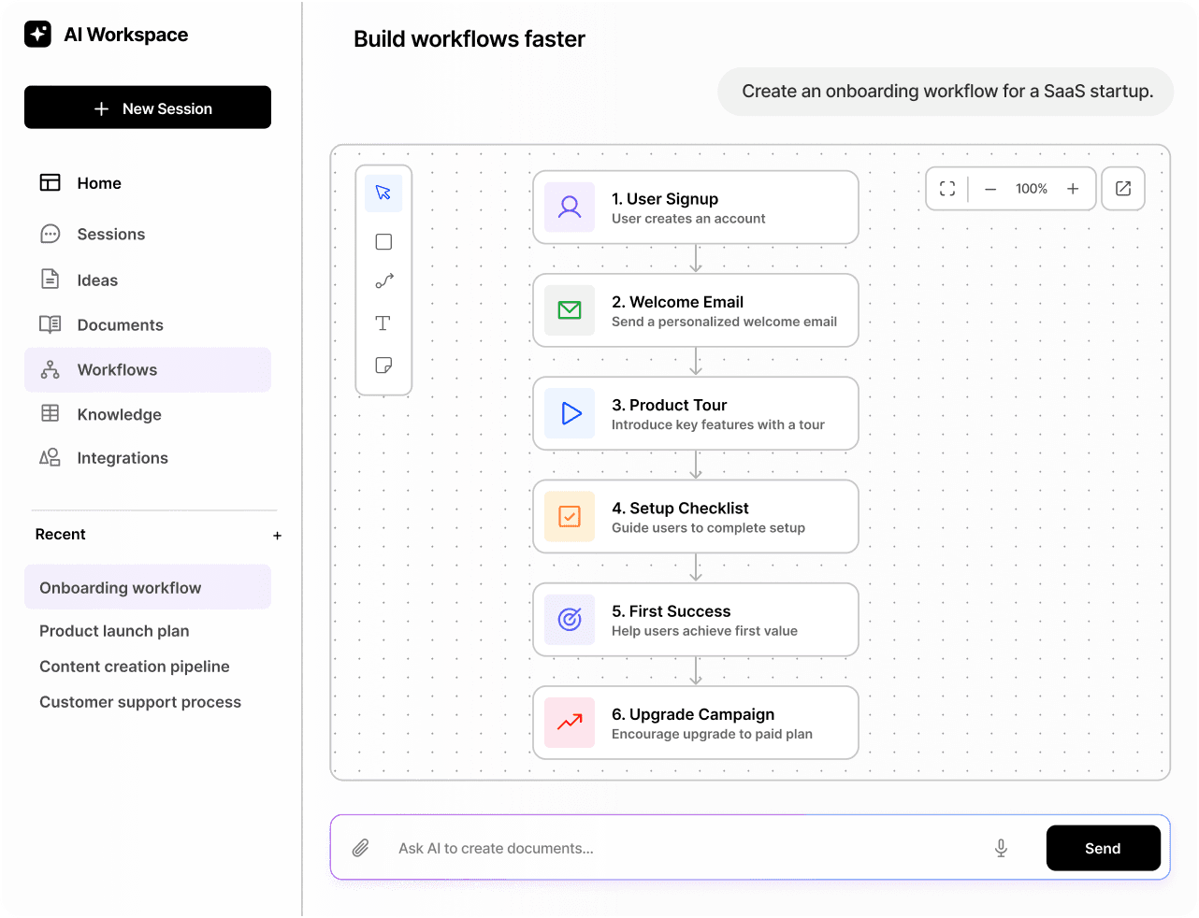
Task: Select the connector line tool
Action: 383,281
